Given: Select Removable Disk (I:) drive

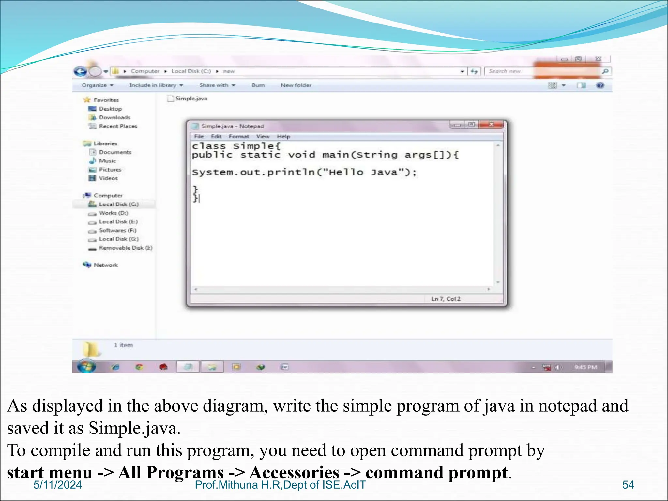Looking at the screenshot, I should point(120,248).
